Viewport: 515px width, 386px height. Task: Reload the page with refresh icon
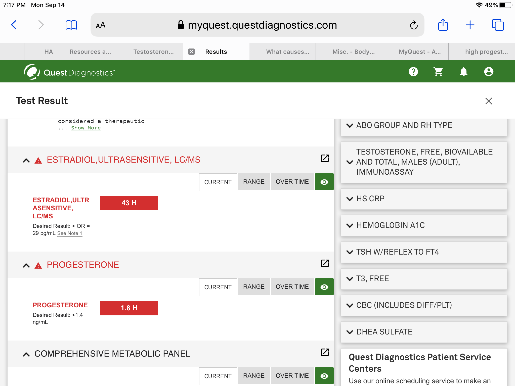(414, 25)
